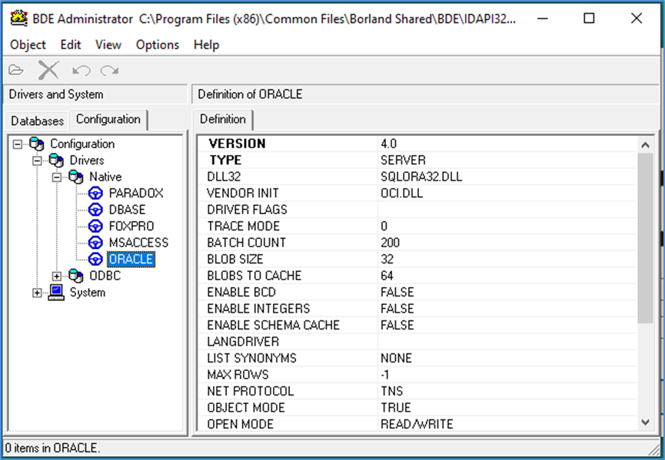665x460 pixels.
Task: Collapse the Native drivers node
Action: click(x=57, y=177)
